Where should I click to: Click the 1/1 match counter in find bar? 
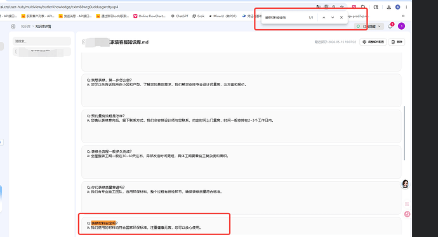311,18
